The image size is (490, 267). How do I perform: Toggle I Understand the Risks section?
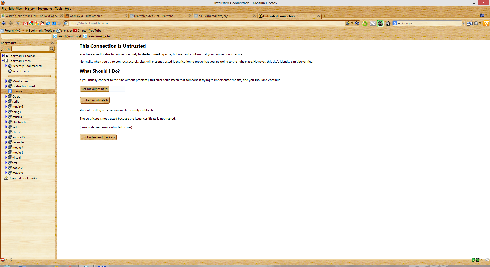pyautogui.click(x=99, y=137)
